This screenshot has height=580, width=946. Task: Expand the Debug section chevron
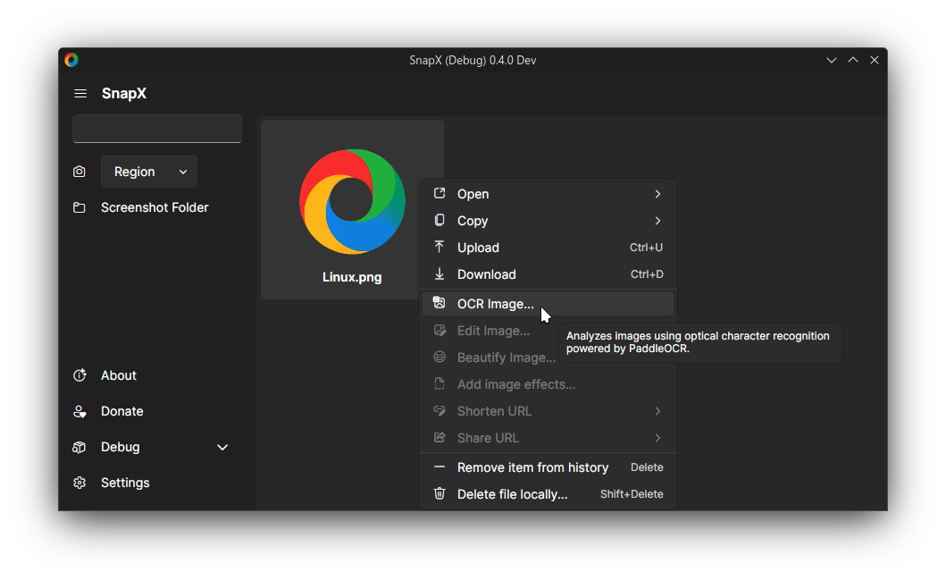click(x=222, y=447)
